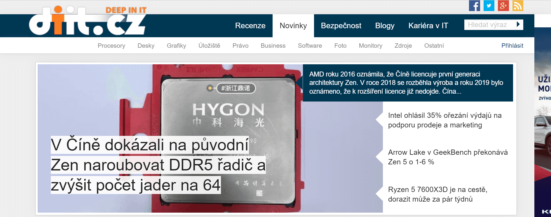Screen dimensions: 551x217
Task: Open the AMD roku 2016 article summary box
Action: click(x=408, y=83)
